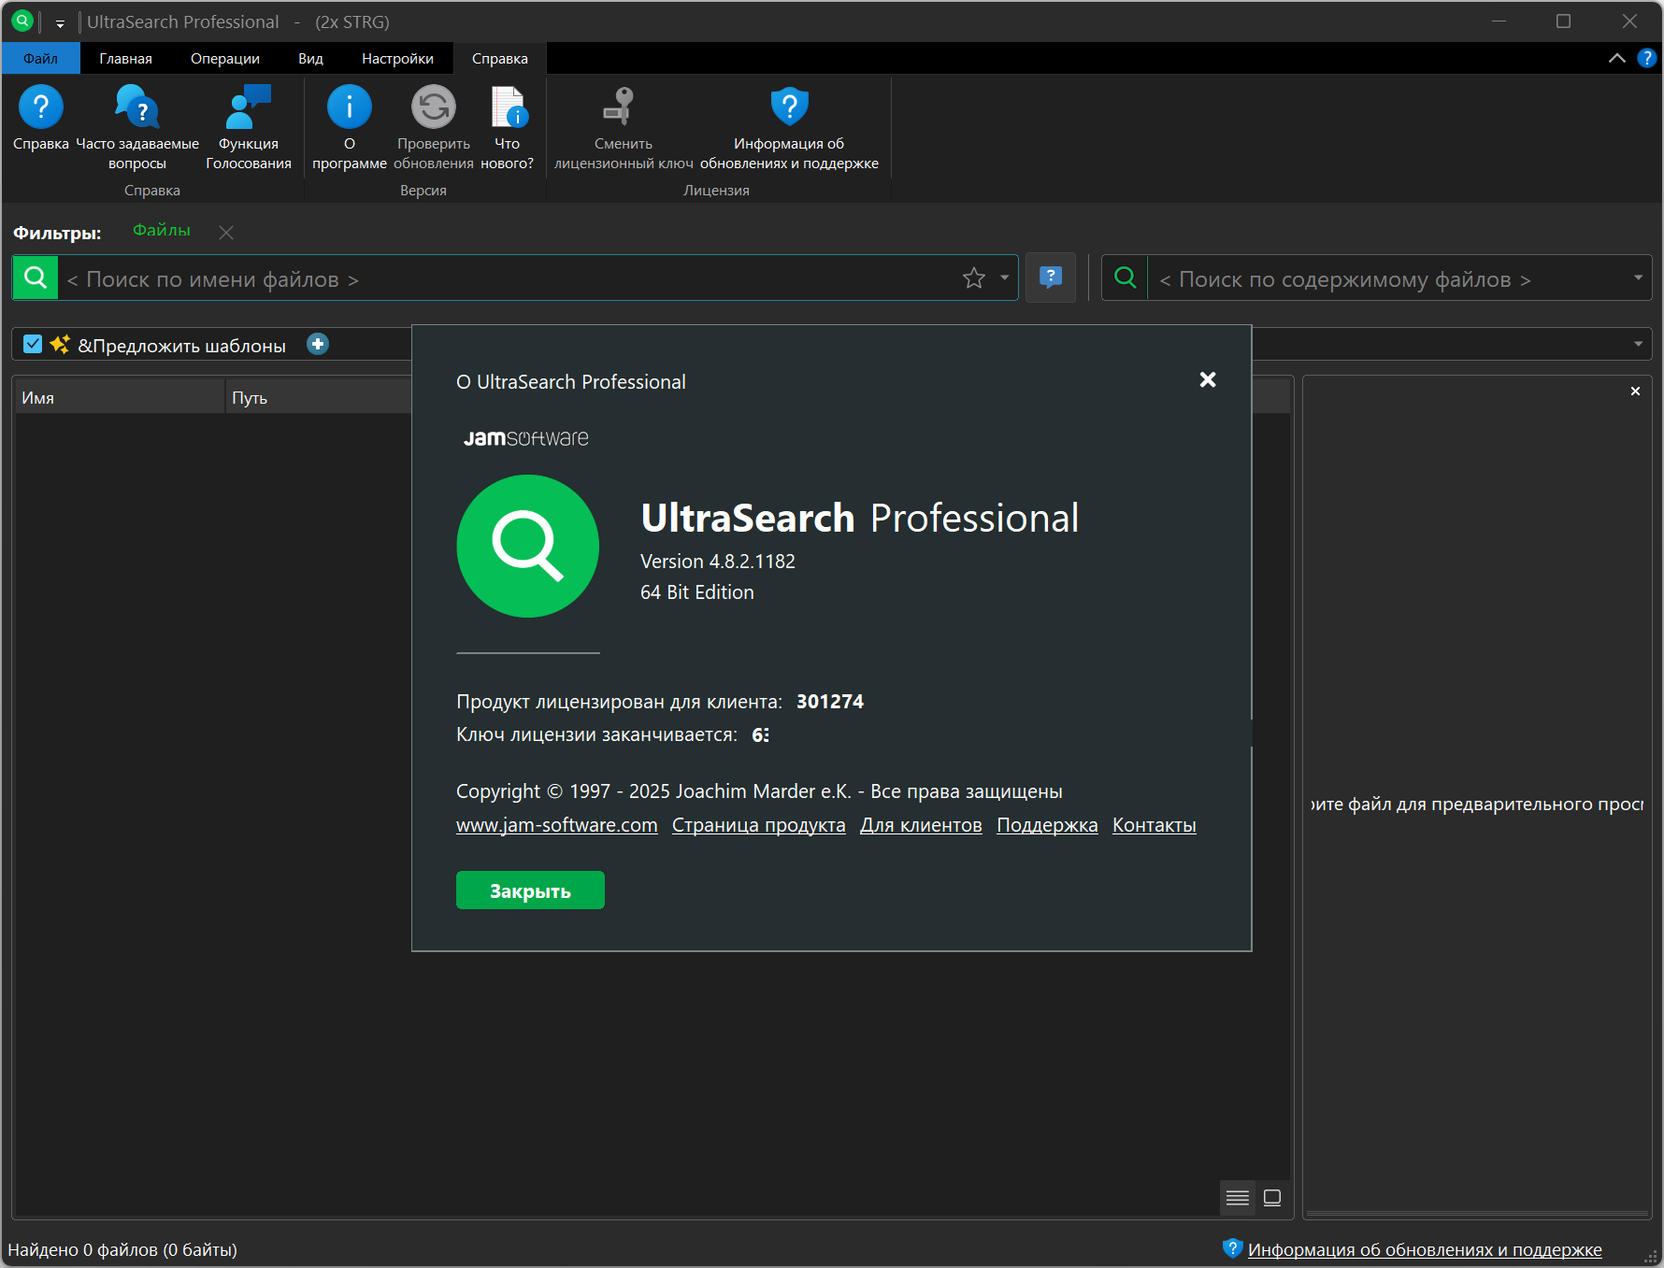Sort by Имя column header
The width and height of the screenshot is (1664, 1268).
(120, 397)
